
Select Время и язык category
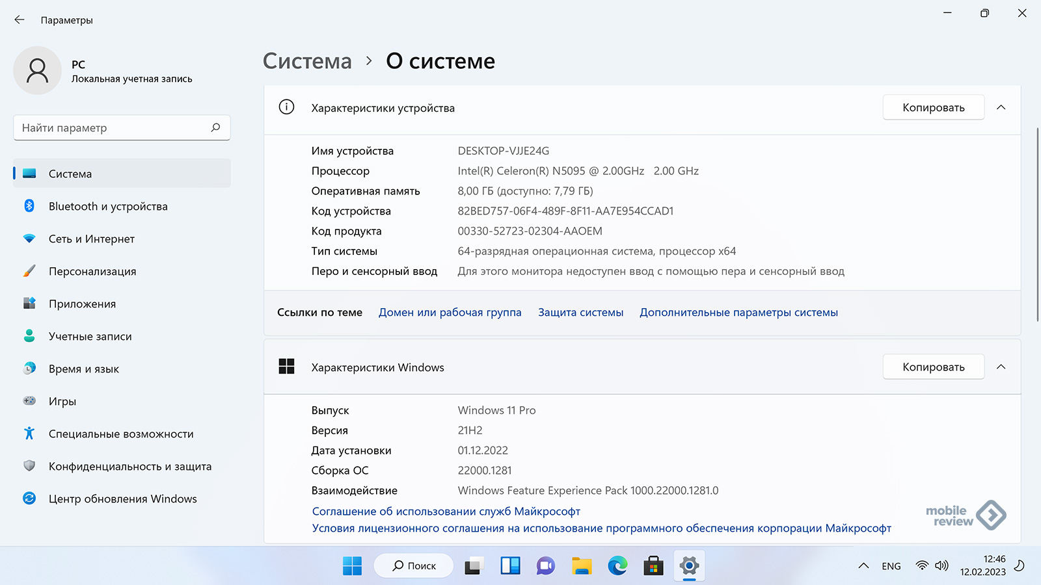(x=122, y=369)
